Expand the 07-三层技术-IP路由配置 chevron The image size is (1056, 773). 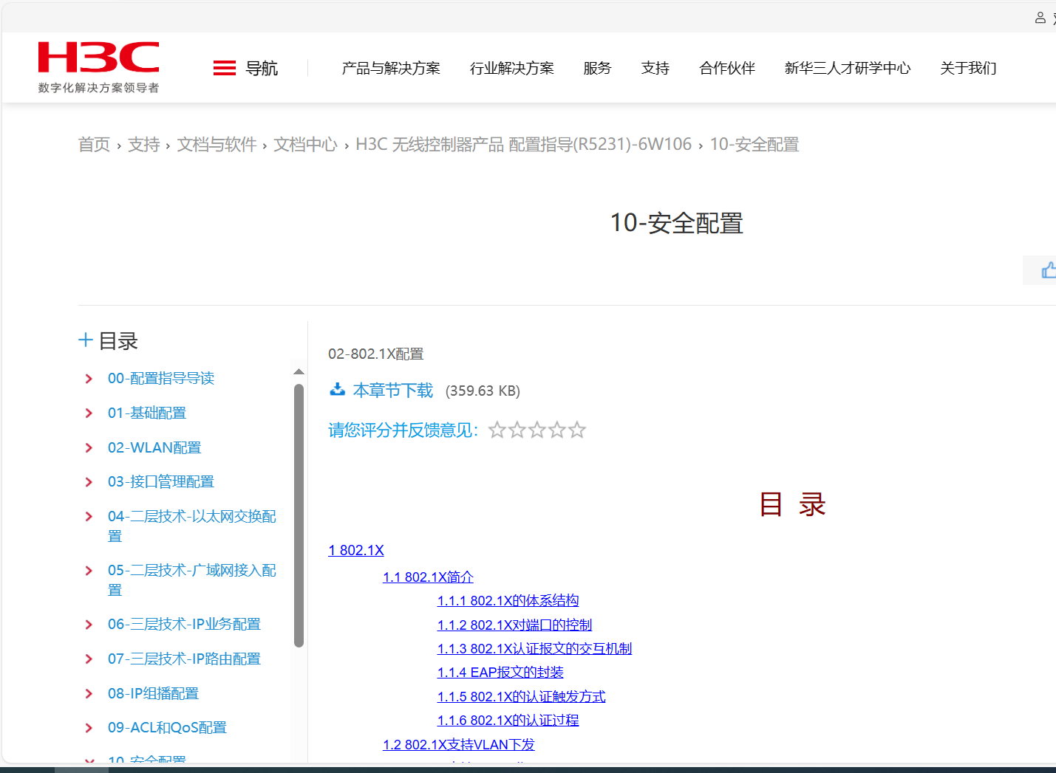[x=89, y=659]
